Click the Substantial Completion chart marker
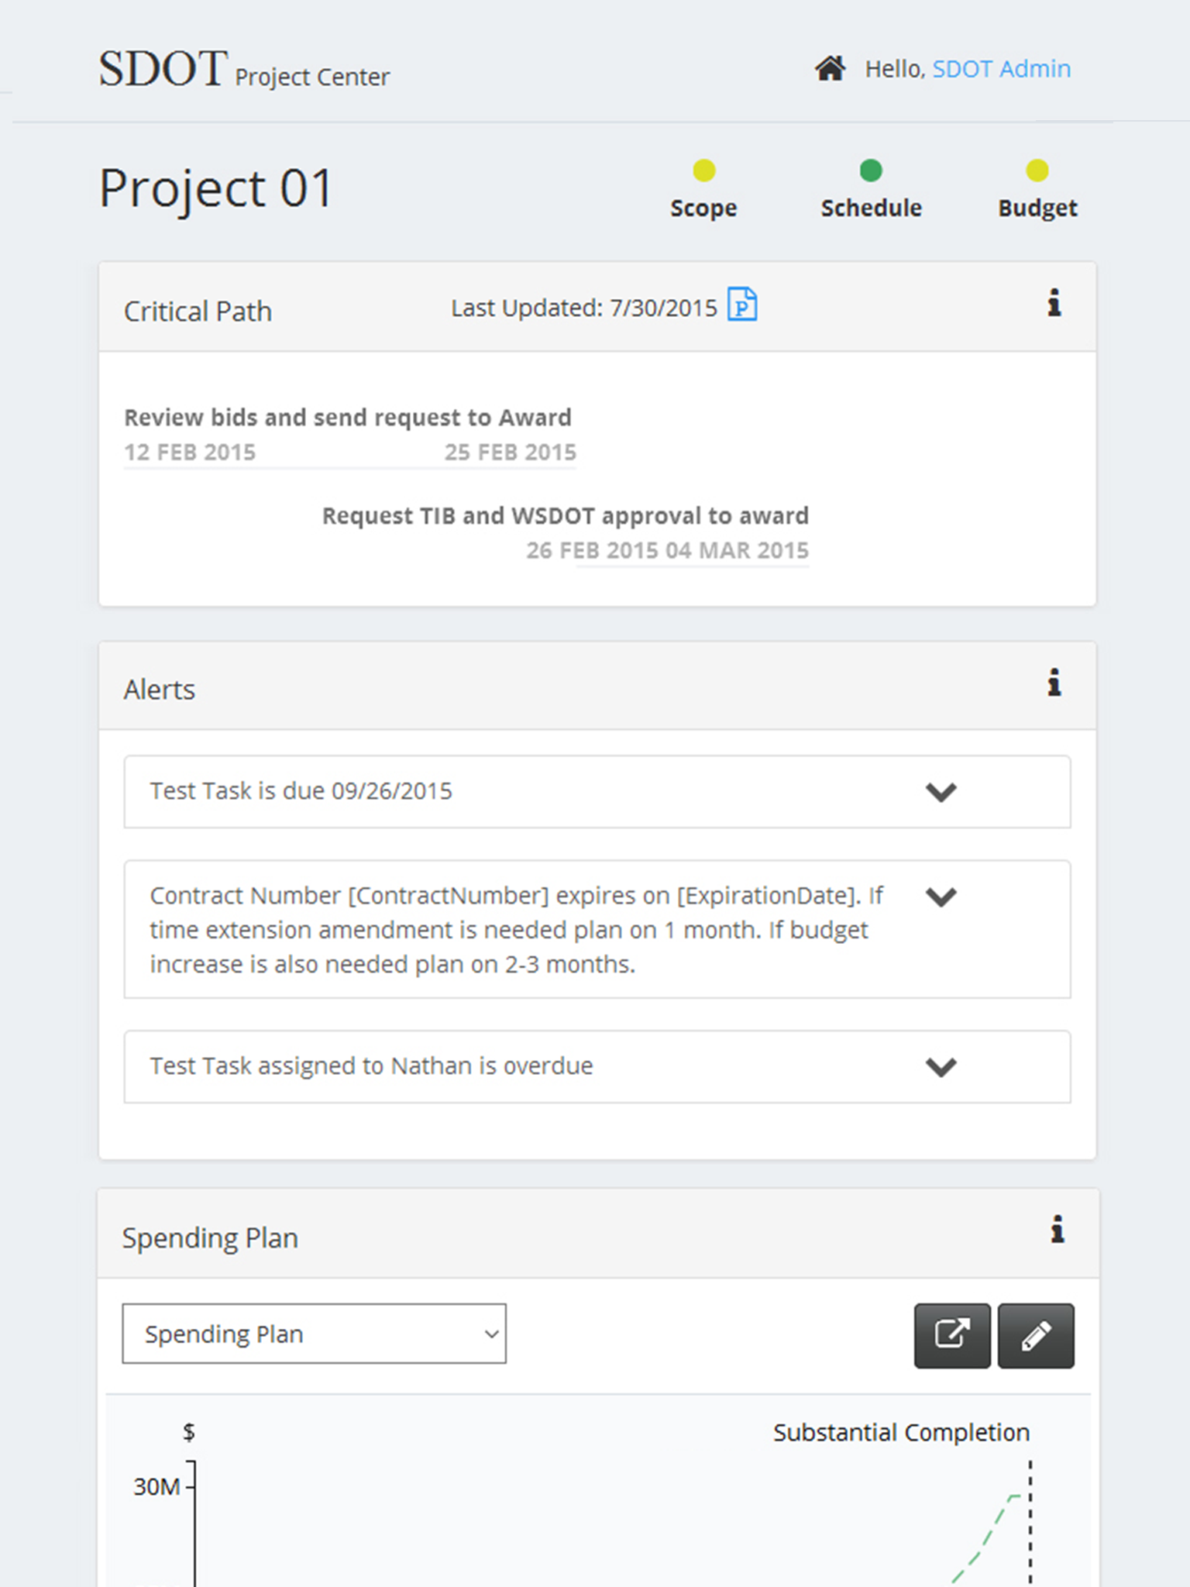The image size is (1190, 1587). [902, 1433]
